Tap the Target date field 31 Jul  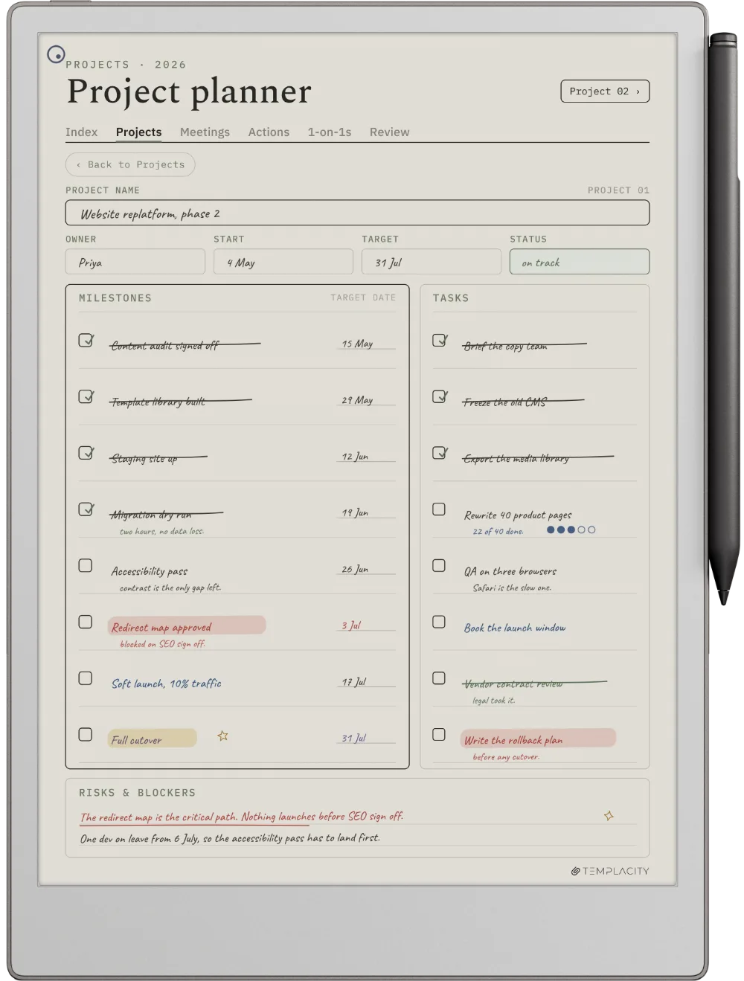pyautogui.click(x=431, y=262)
